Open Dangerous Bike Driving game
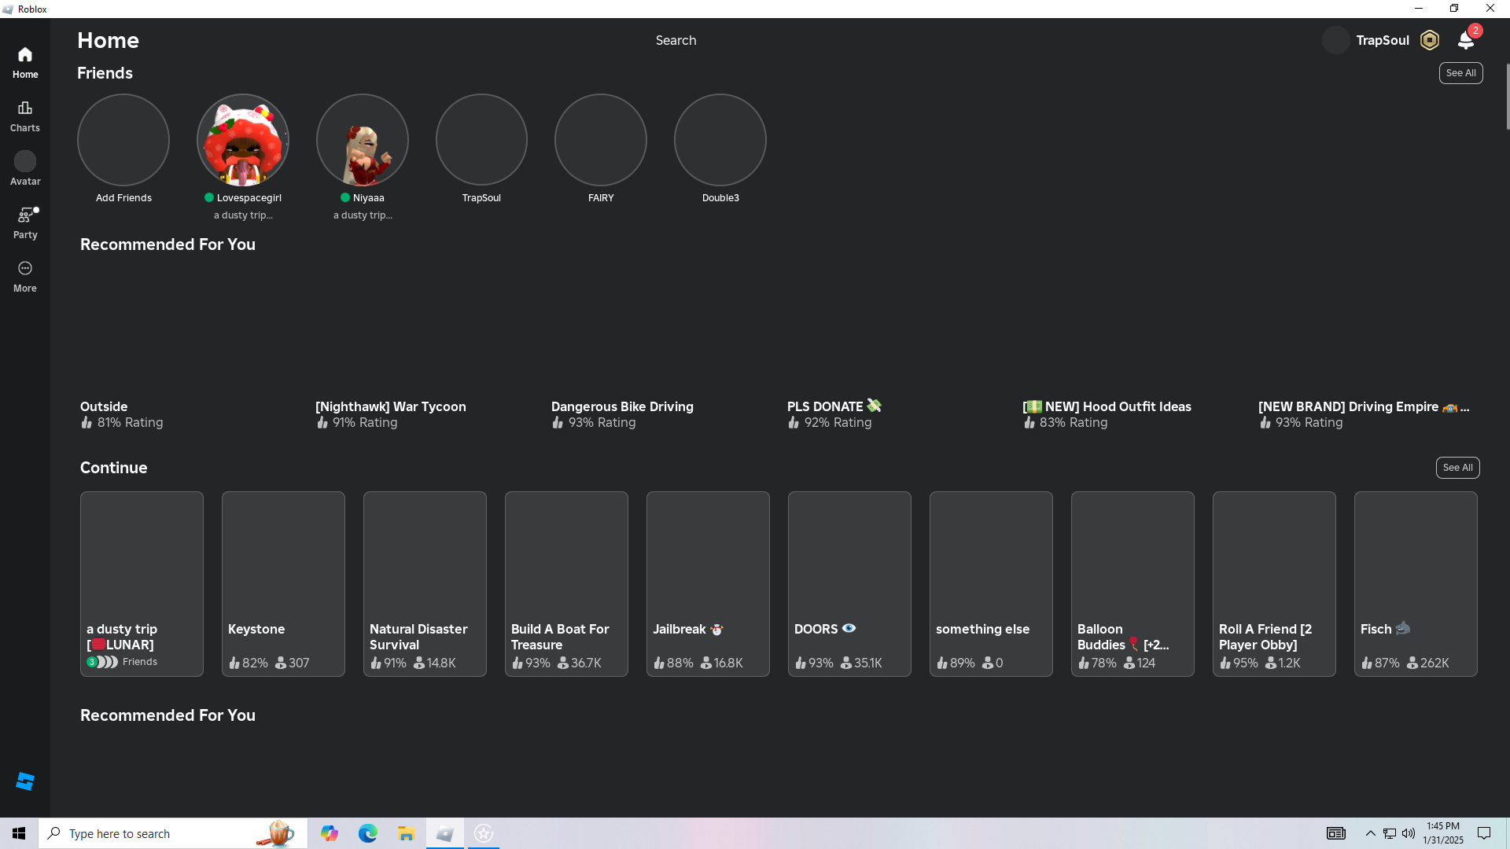 622,406
